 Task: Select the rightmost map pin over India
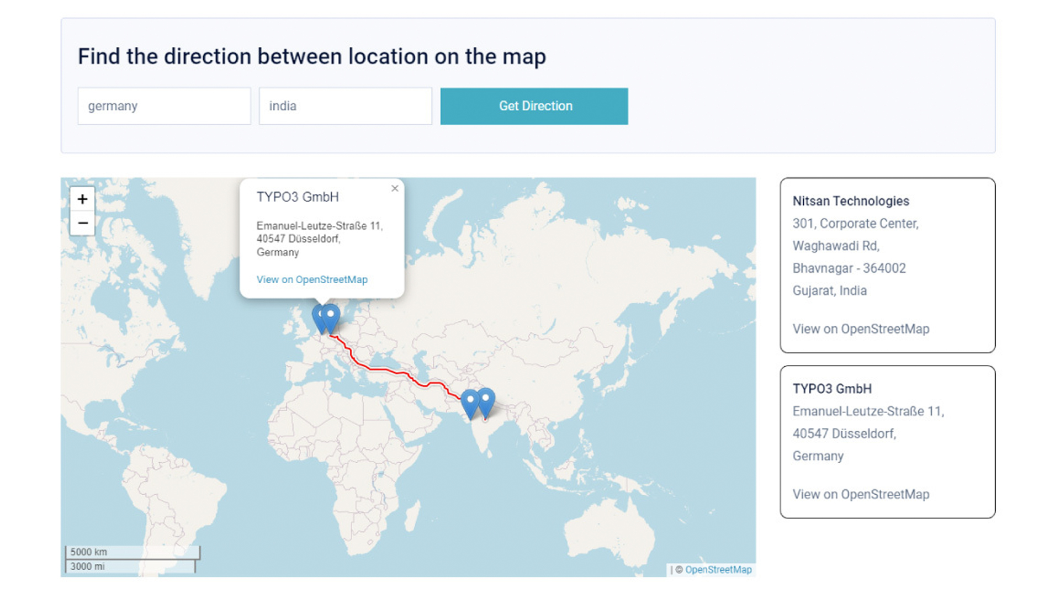(x=486, y=396)
